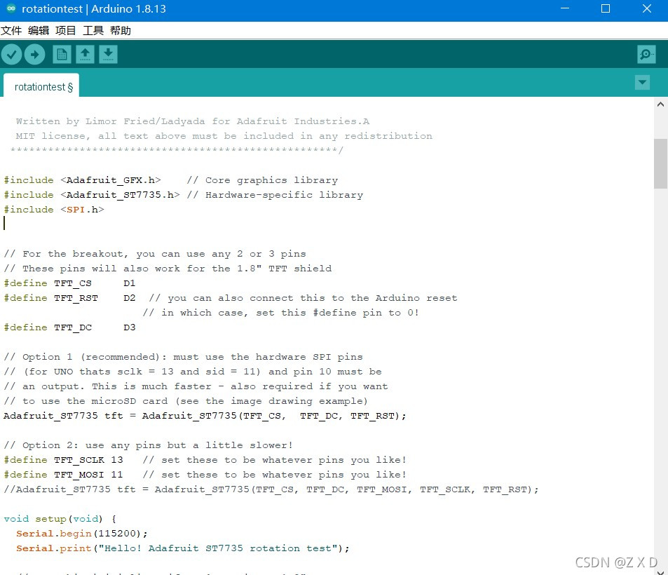Open the 帮助 (Help) menu

point(121,31)
